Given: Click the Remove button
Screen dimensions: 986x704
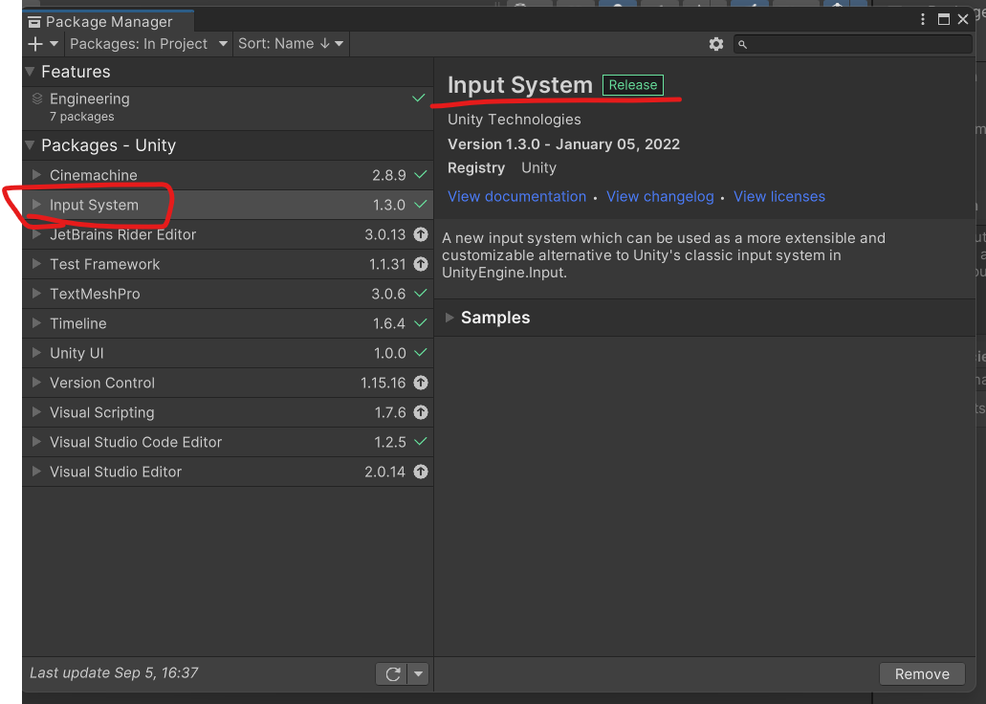Looking at the screenshot, I should point(922,673).
